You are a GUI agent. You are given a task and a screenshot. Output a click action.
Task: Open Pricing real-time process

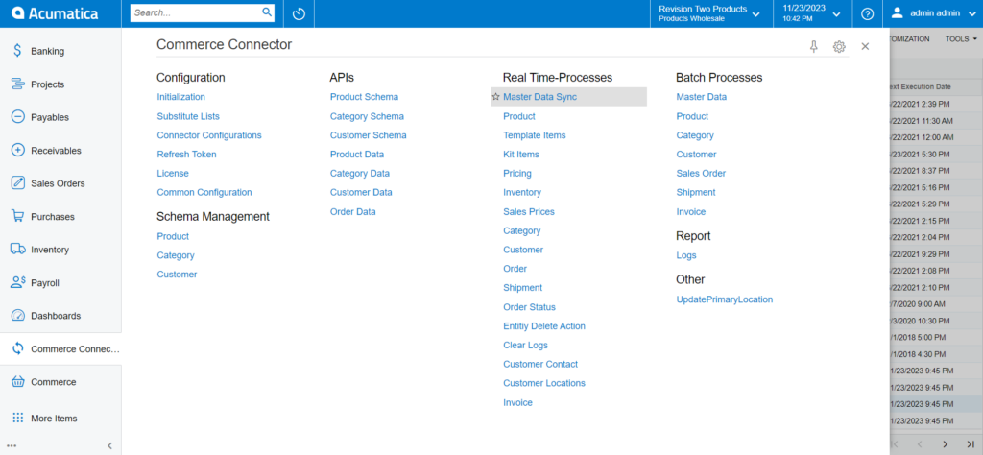[x=517, y=173]
